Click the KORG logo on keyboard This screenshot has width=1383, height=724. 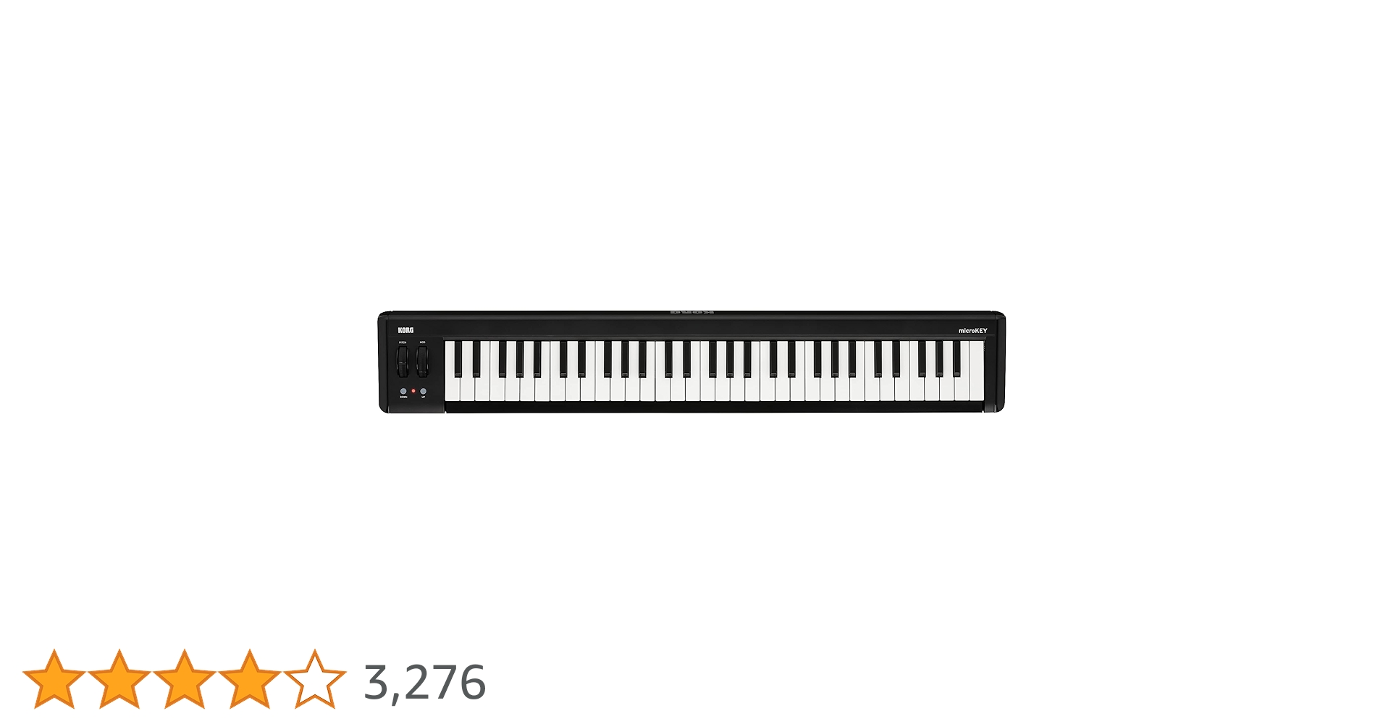tap(405, 330)
